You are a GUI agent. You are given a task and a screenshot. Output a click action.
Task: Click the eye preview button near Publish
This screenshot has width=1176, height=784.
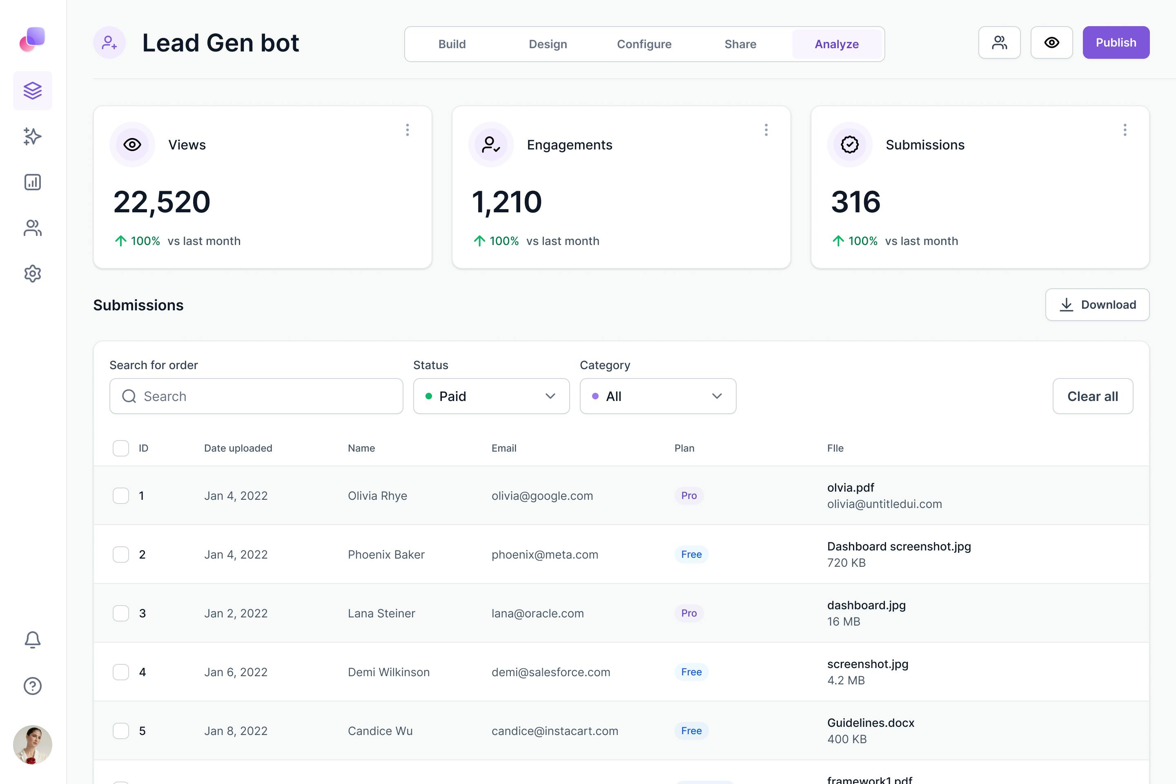point(1051,42)
